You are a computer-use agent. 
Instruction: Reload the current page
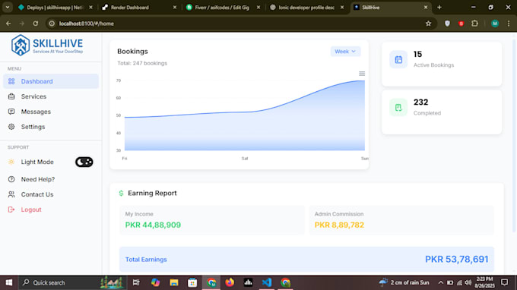coord(36,24)
